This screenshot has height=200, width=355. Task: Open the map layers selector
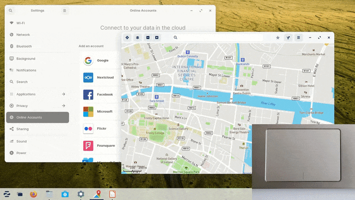click(x=137, y=37)
